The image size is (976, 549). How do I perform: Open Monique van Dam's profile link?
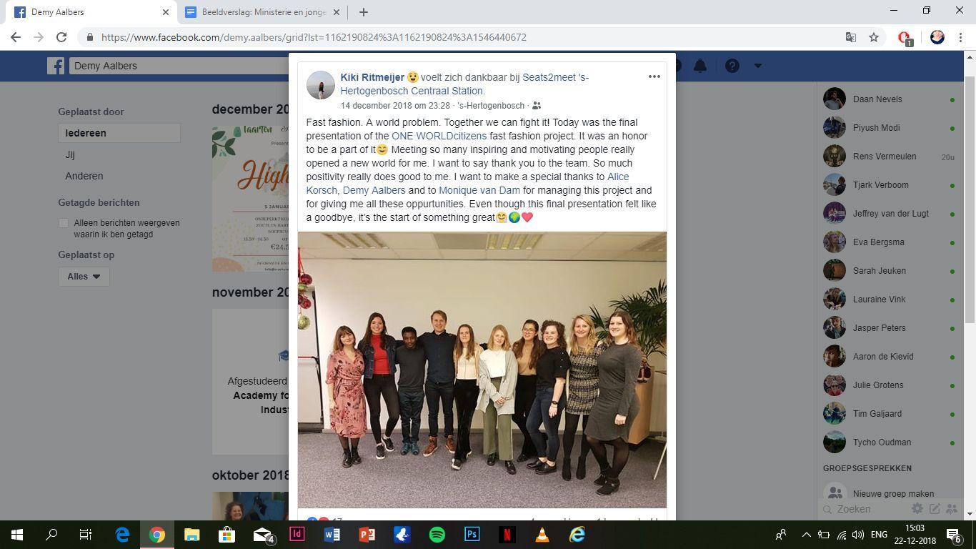click(479, 190)
